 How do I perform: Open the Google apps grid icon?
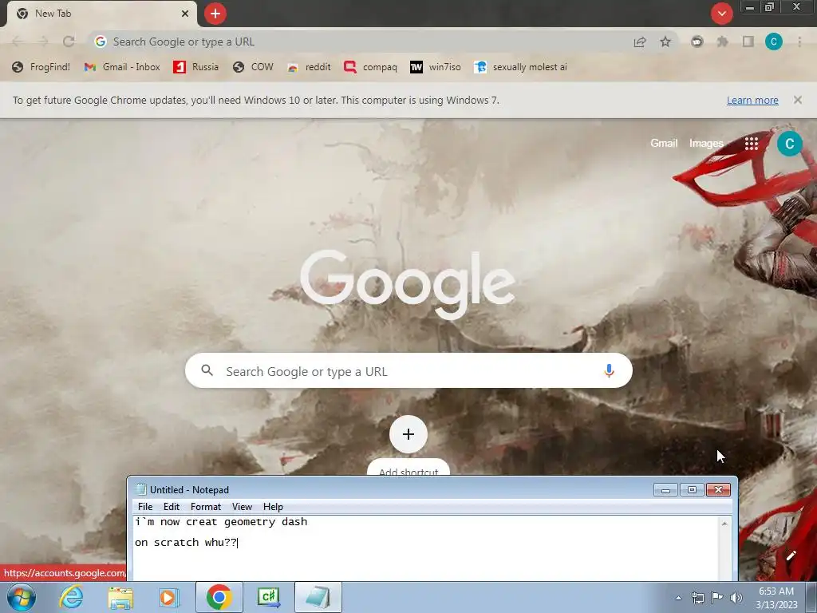[752, 144]
